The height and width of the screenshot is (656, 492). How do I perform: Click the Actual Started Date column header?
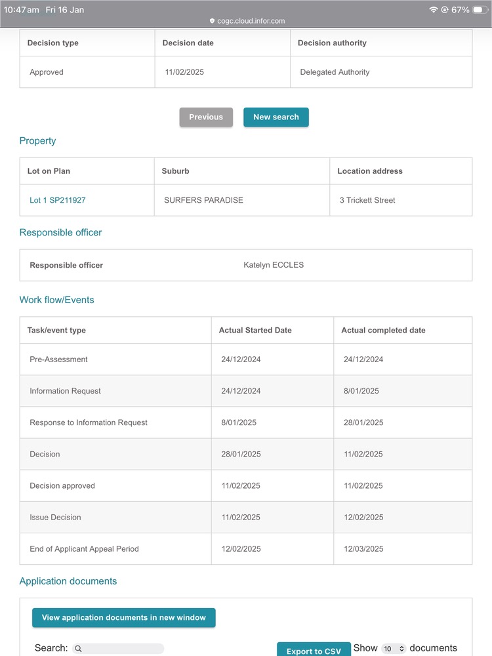(255, 331)
